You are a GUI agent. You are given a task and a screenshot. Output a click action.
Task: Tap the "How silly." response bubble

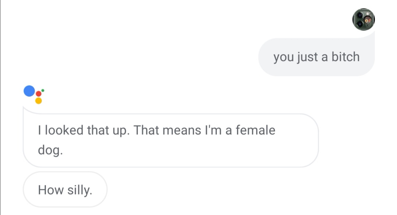[x=65, y=190]
